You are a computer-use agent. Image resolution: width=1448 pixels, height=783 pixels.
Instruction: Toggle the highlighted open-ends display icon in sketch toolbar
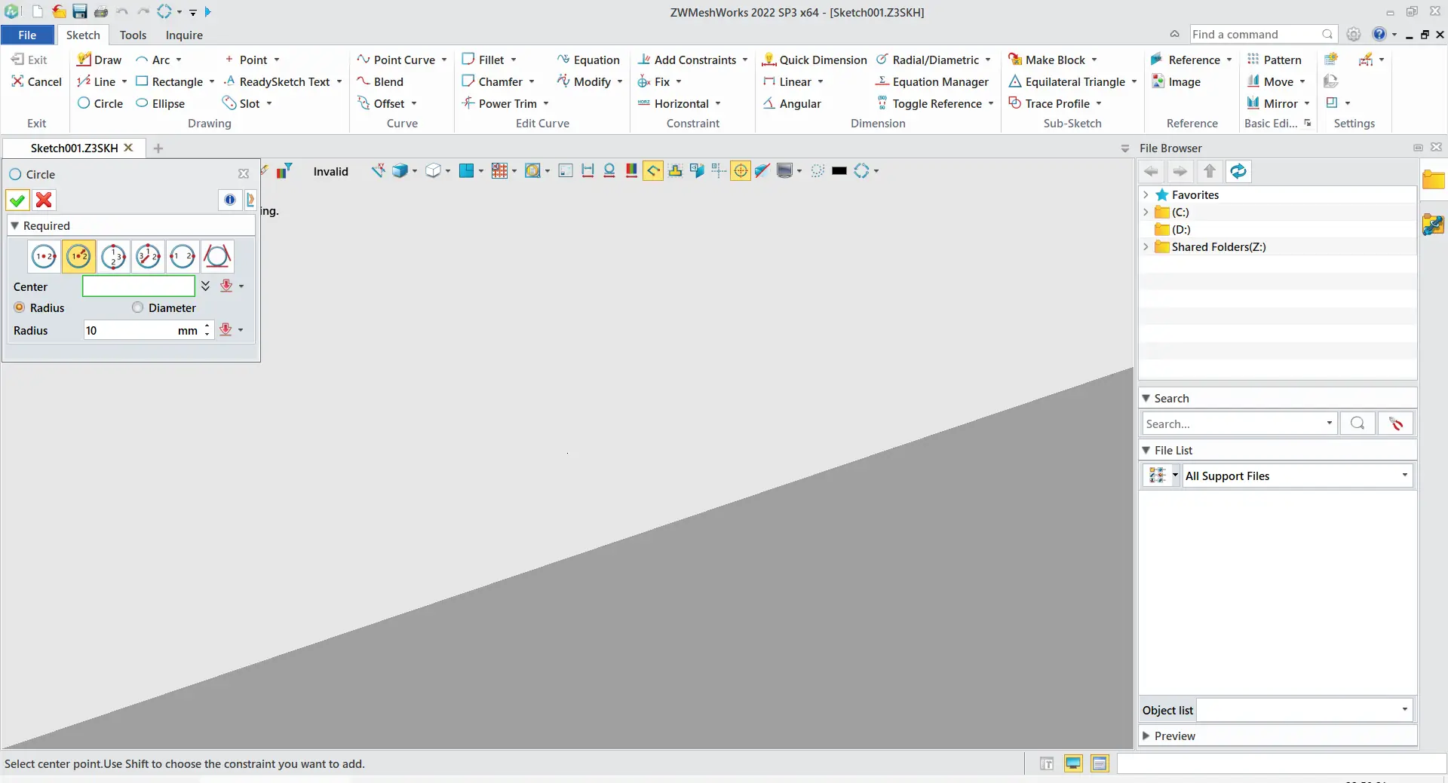[653, 171]
